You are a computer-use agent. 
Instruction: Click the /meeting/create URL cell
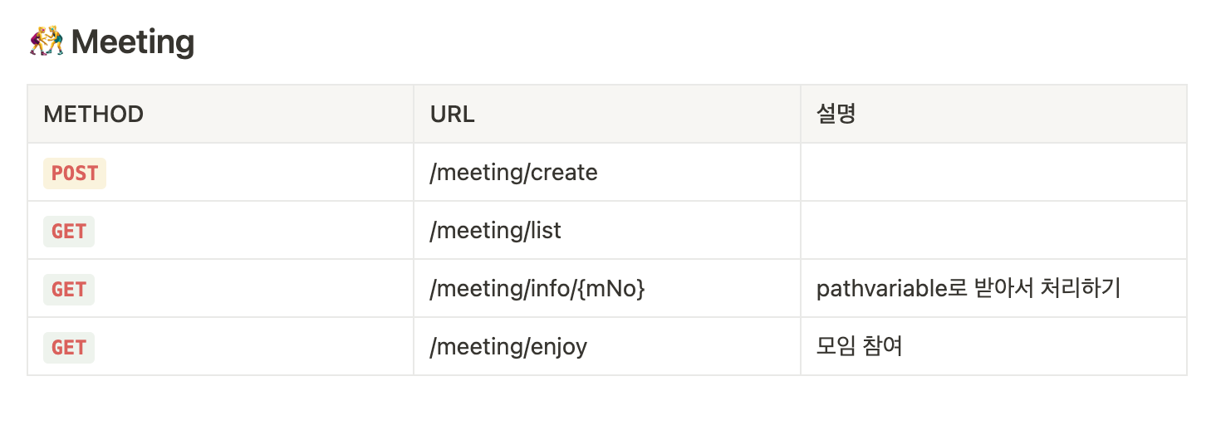607,172
